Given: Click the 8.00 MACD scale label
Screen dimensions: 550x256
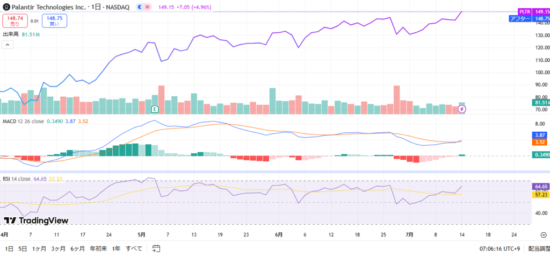Looking at the screenshot, I should coord(539,124).
